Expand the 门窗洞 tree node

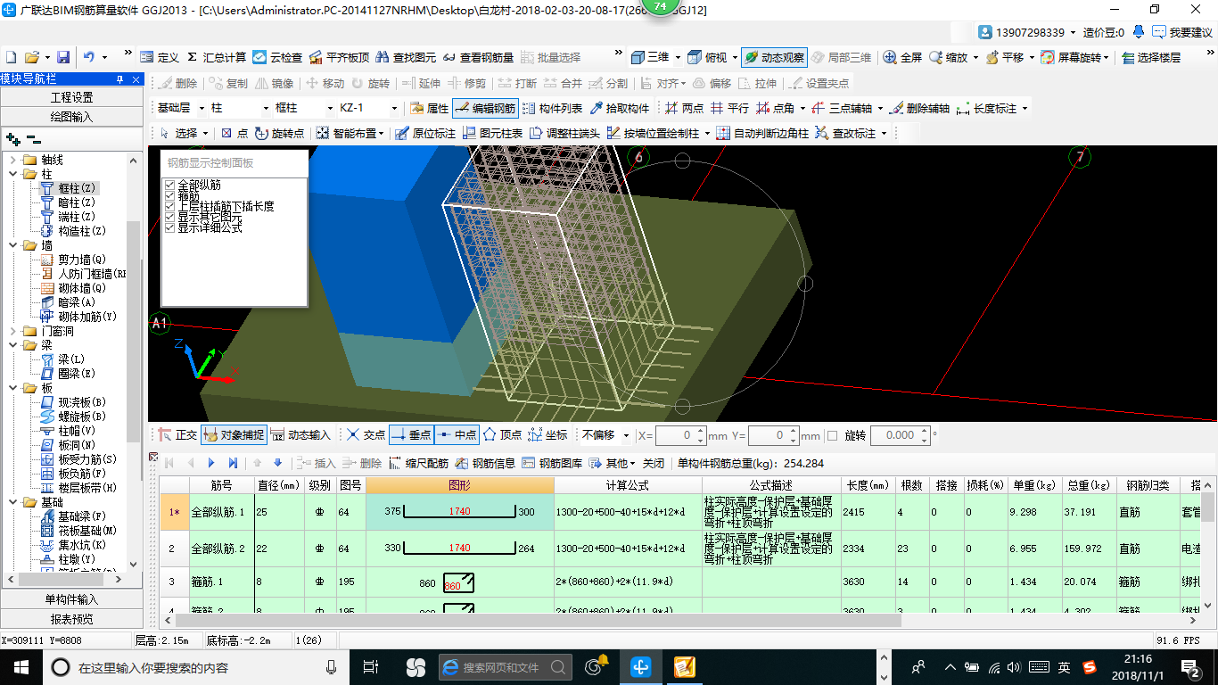pos(12,331)
